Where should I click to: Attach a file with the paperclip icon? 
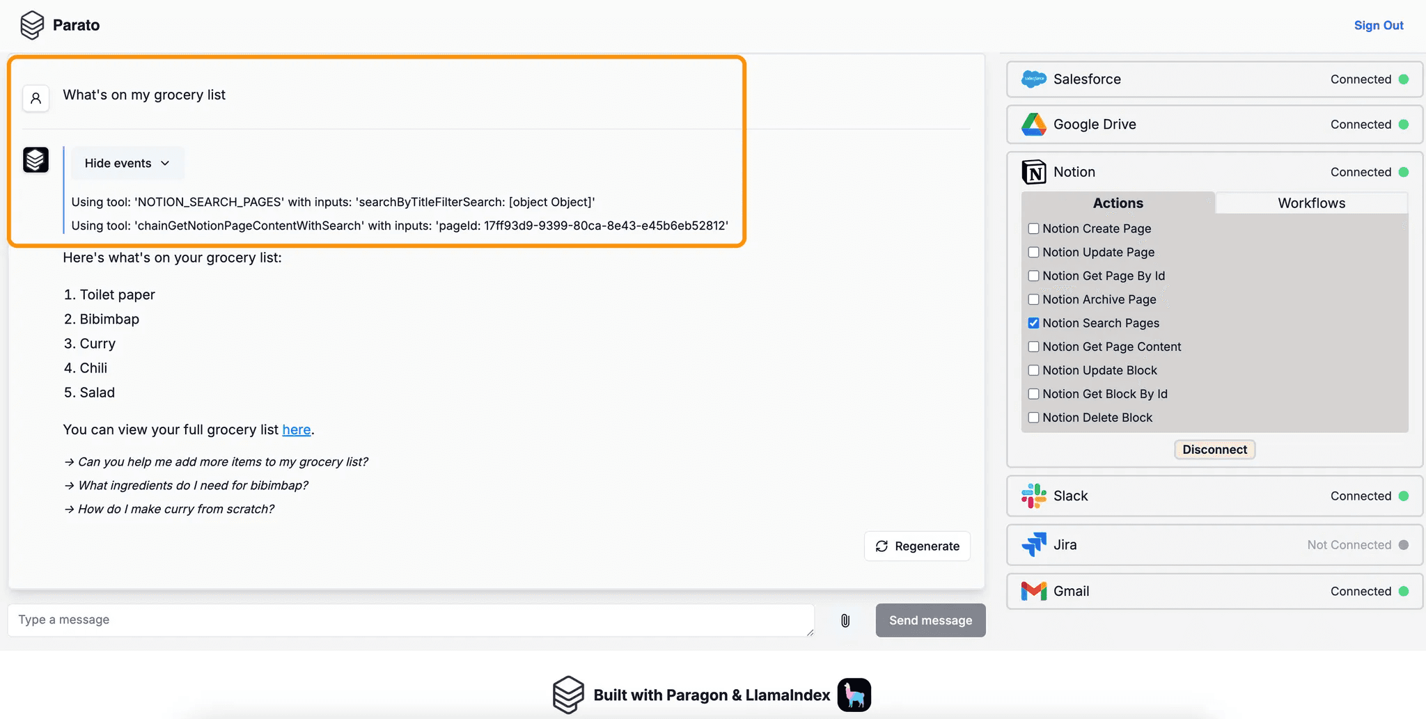click(845, 620)
